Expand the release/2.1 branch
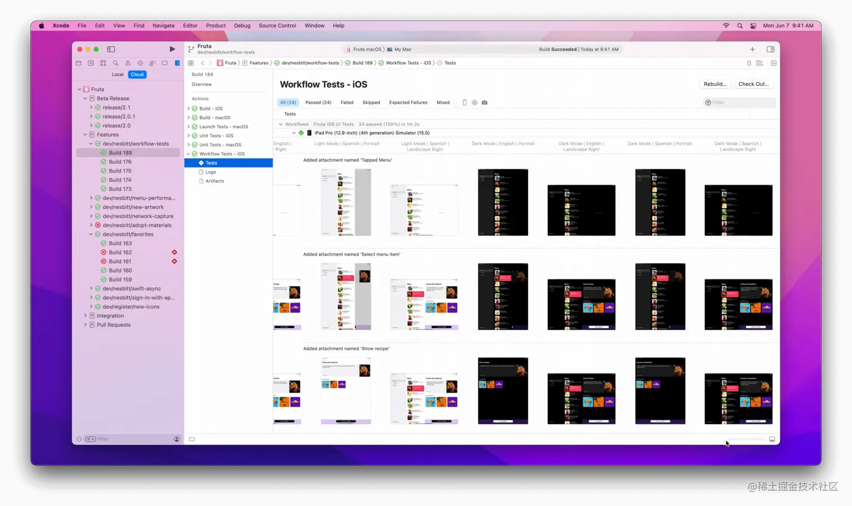The height and width of the screenshot is (506, 852). [91, 108]
